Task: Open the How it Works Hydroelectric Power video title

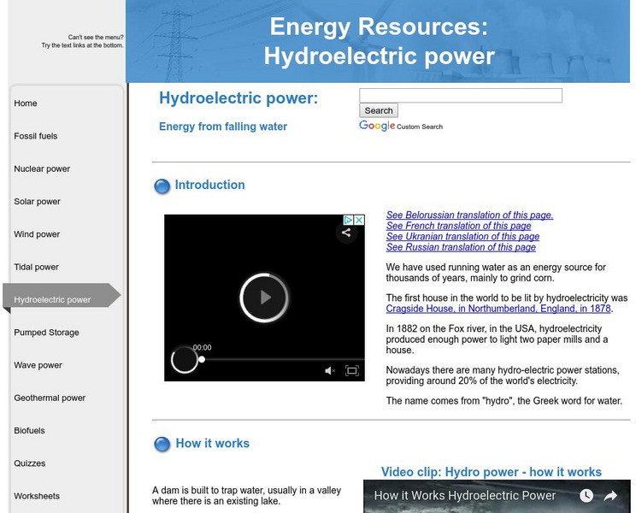Action: [x=465, y=495]
